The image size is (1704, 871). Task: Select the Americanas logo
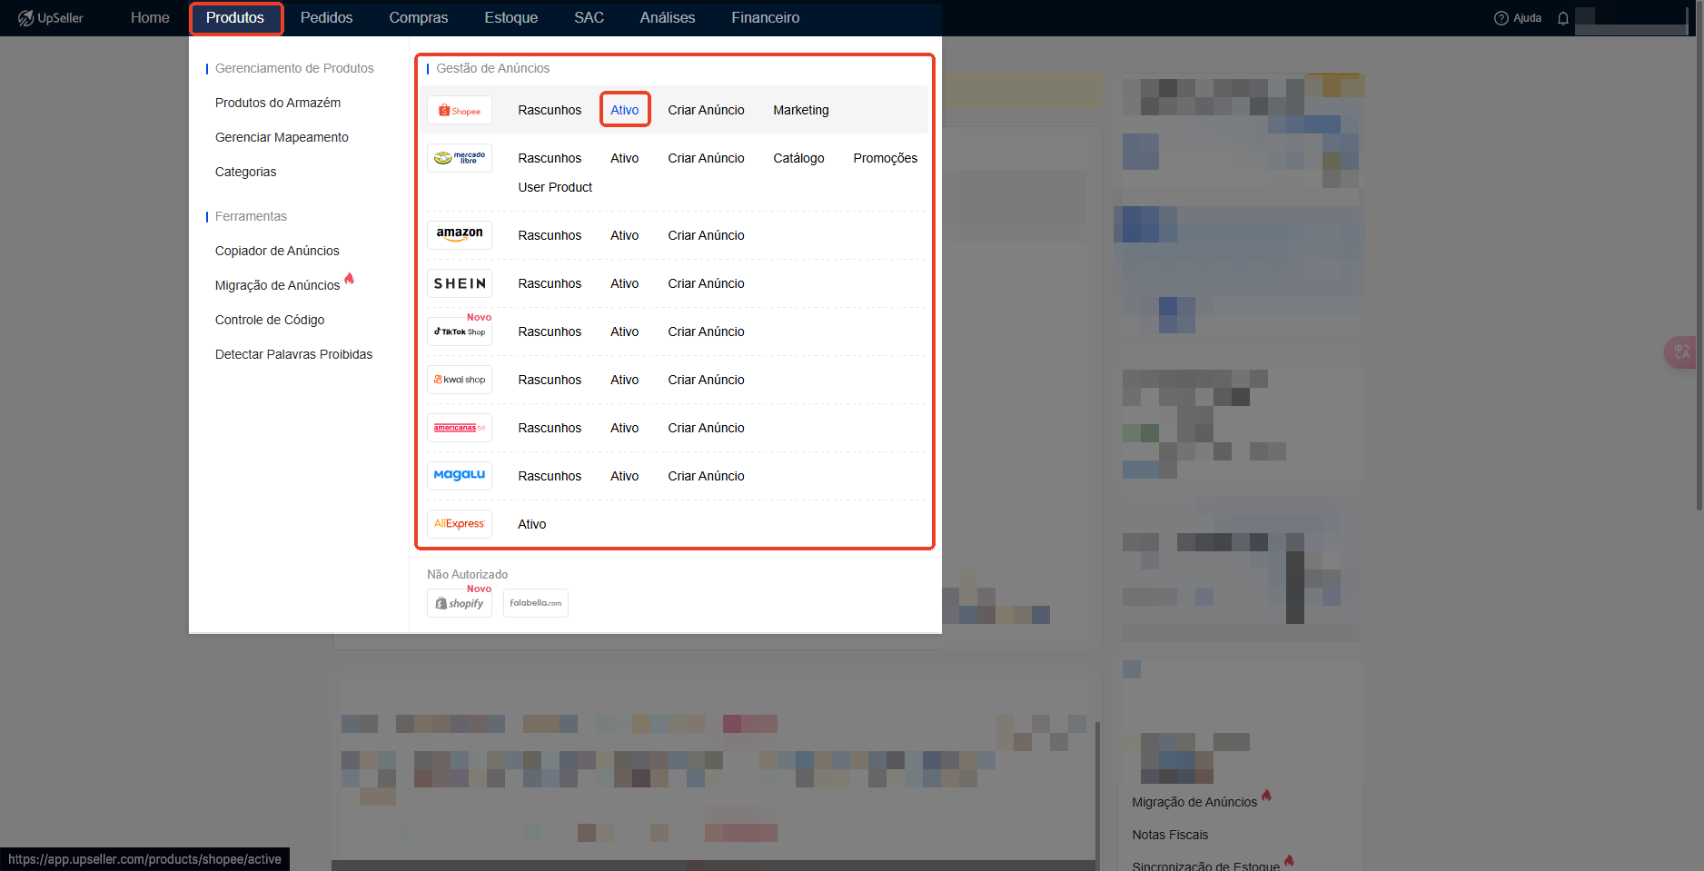point(460,428)
